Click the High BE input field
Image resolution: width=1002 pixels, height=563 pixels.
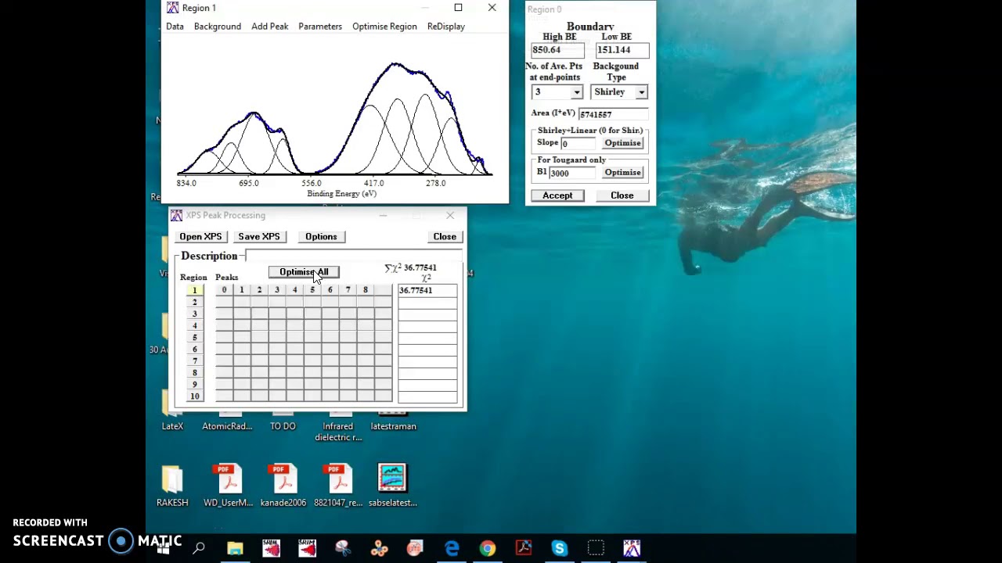(x=557, y=50)
